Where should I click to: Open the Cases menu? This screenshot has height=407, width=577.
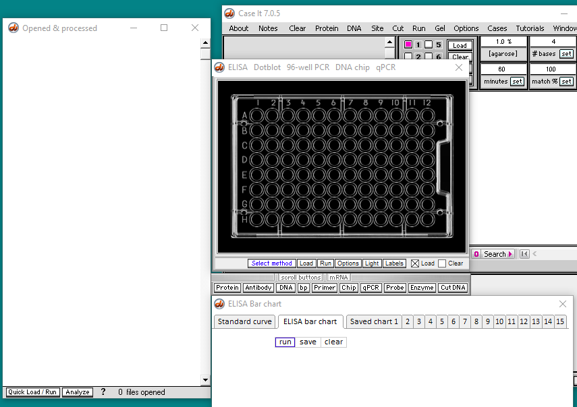coord(497,28)
